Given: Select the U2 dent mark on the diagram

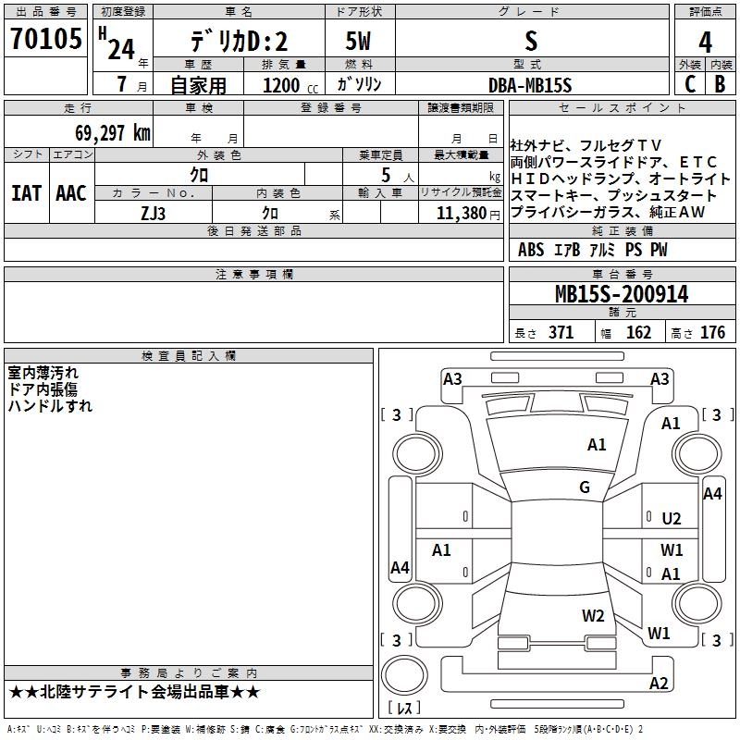Looking at the screenshot, I should click(672, 519).
